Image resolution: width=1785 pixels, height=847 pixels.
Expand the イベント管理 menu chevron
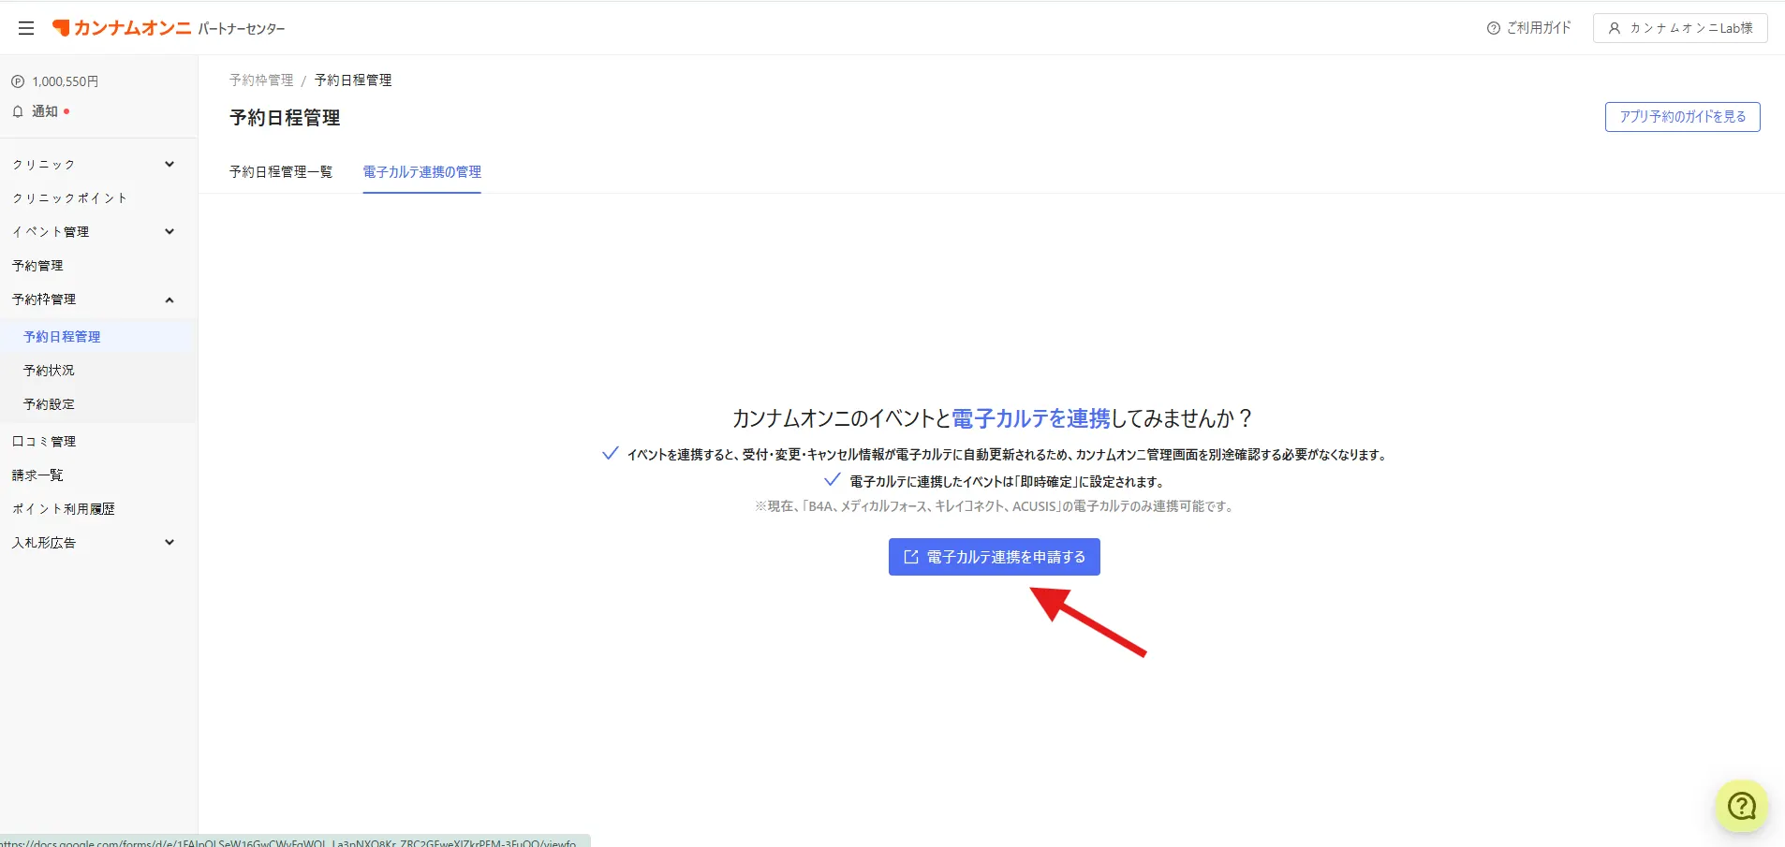pyautogui.click(x=170, y=232)
